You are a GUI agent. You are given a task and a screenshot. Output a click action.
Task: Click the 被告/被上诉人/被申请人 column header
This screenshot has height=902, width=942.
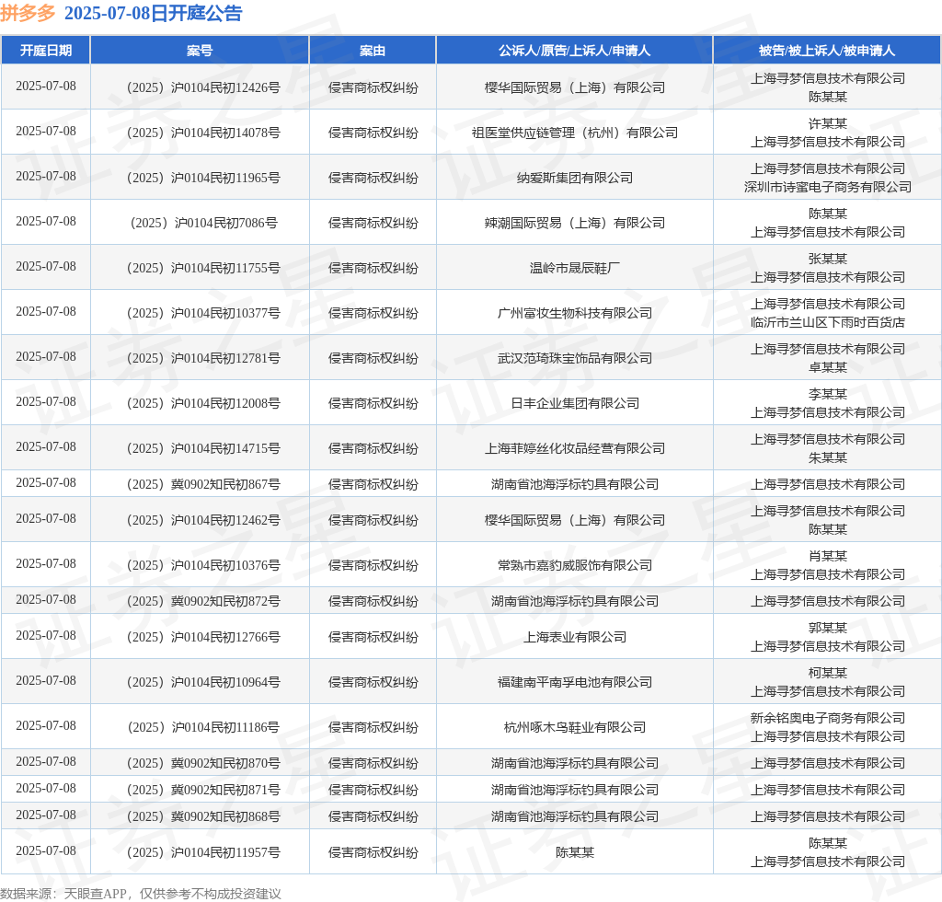click(x=827, y=51)
